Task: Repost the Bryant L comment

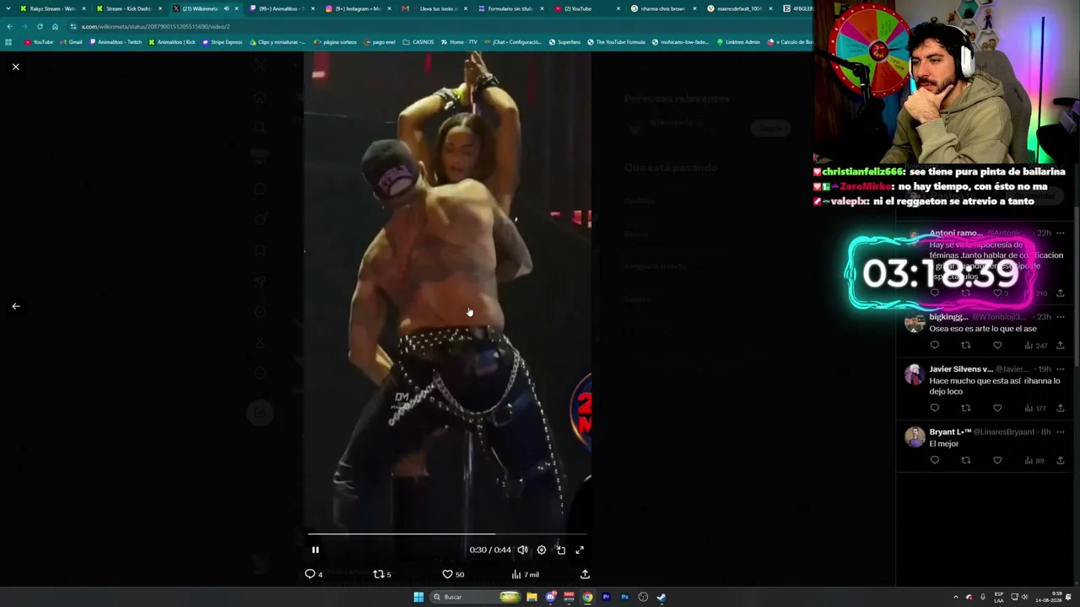Action: click(966, 460)
